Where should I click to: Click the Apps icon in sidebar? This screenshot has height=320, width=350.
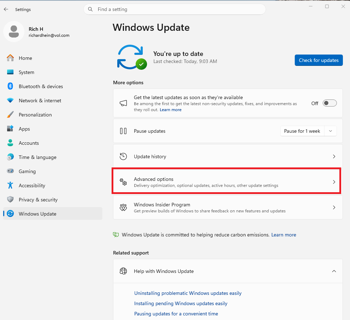[x=10, y=128]
